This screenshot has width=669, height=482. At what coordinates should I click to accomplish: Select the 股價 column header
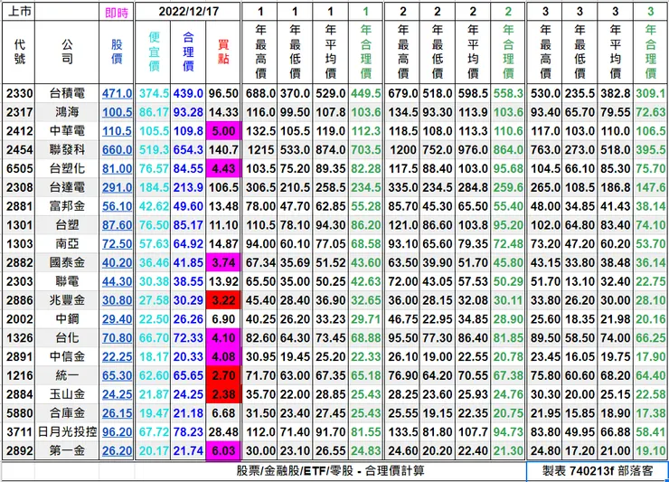[x=117, y=52]
